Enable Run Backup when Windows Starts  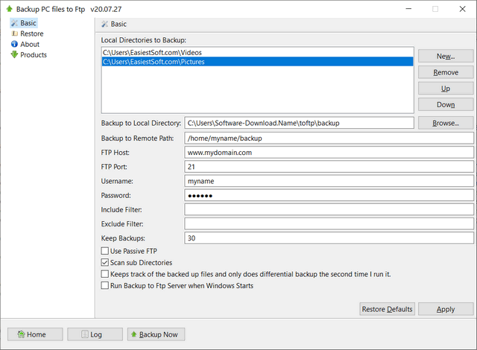point(104,286)
